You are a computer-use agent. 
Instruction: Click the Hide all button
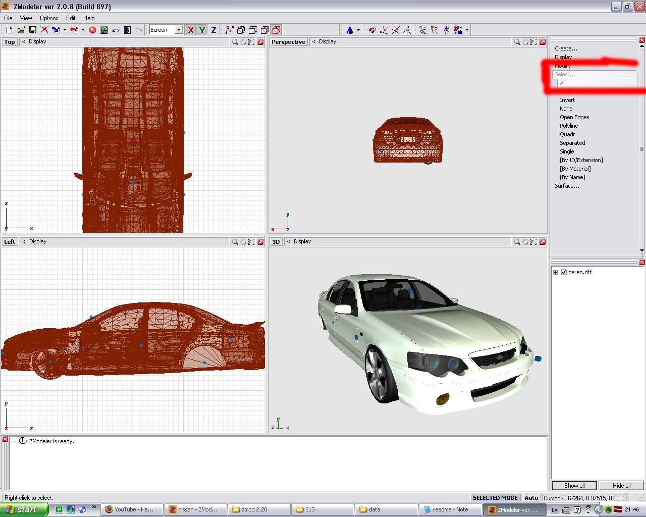coord(621,486)
